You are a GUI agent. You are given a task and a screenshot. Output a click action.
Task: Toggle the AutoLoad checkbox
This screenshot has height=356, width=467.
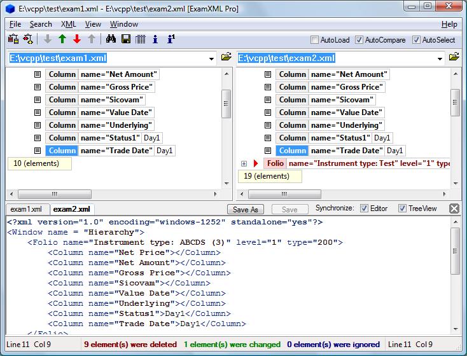coord(315,40)
